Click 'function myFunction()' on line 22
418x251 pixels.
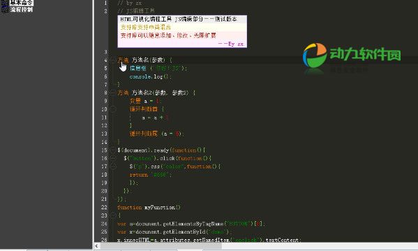click(149, 207)
